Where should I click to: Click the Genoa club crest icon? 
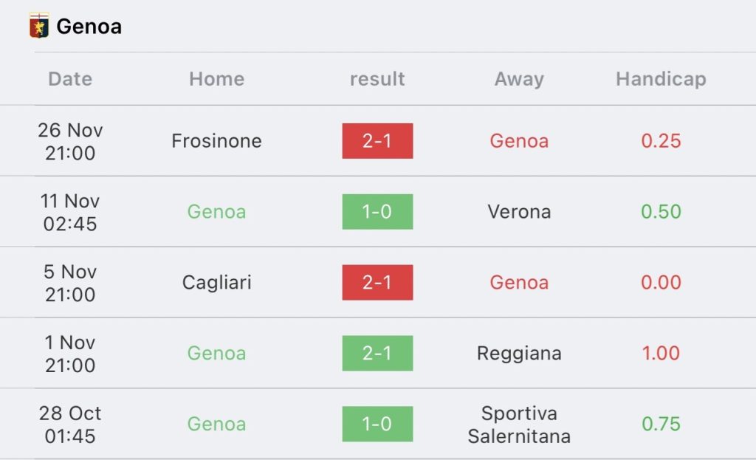[x=39, y=26]
